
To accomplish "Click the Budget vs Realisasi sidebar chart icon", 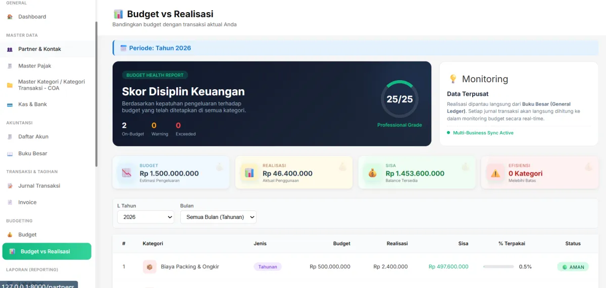I will [12, 251].
